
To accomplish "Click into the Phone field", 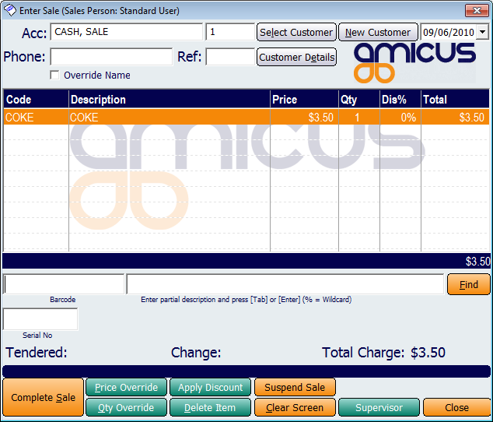I will (111, 57).
